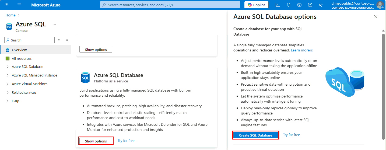The height and width of the screenshot is (150, 386).
Task: Launch Cloud Shell from the top bar
Action: tap(278, 5)
